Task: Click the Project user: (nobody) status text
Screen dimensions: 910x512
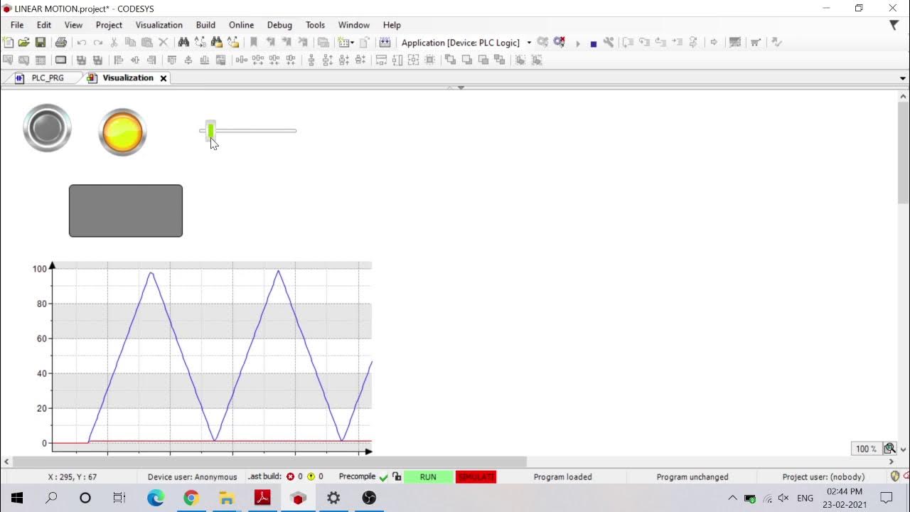Action: [823, 477]
